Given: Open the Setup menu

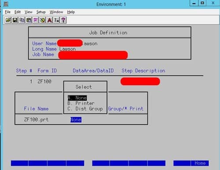Looking at the screenshot, I should point(41,12).
